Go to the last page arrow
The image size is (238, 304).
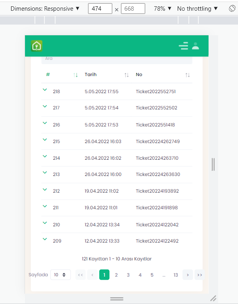(200, 275)
